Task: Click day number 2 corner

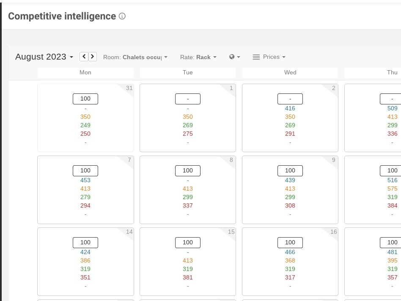Action: click(333, 88)
